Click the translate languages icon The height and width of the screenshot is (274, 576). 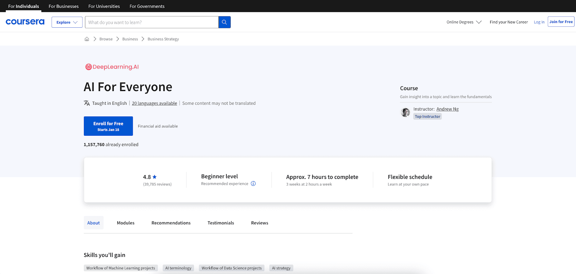click(x=87, y=103)
